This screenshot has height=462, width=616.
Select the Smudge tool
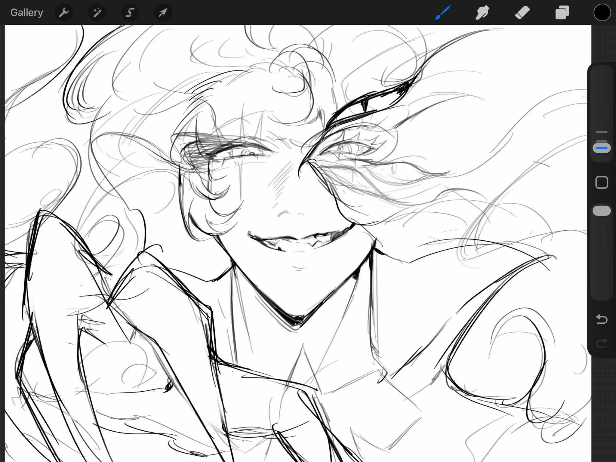482,13
